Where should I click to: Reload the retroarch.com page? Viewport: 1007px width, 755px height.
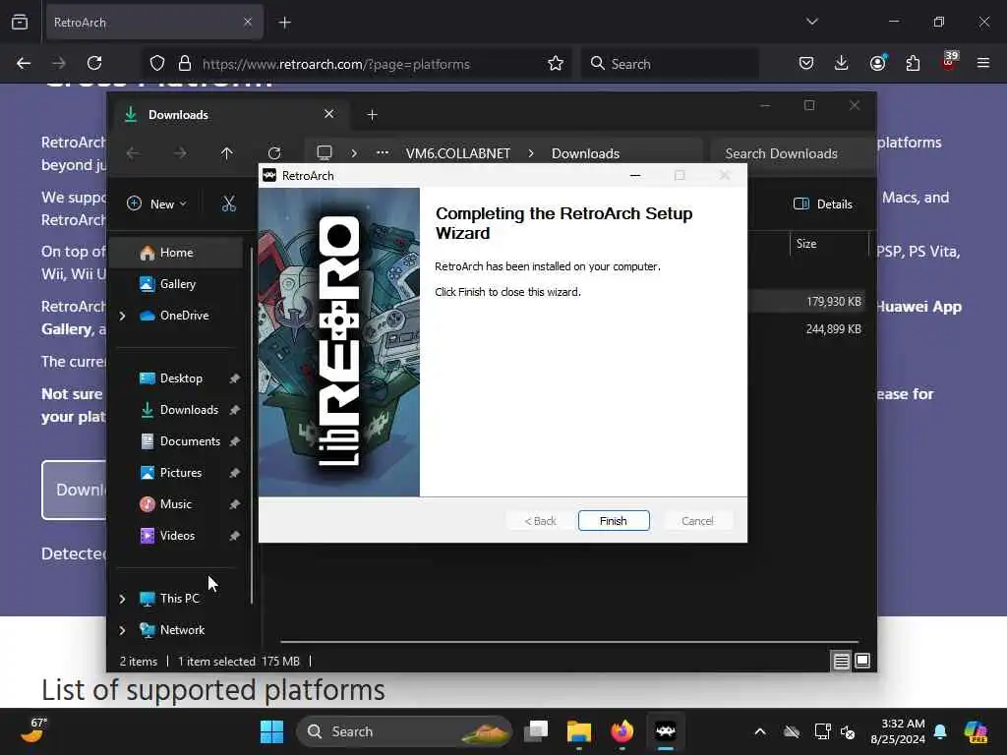94,63
